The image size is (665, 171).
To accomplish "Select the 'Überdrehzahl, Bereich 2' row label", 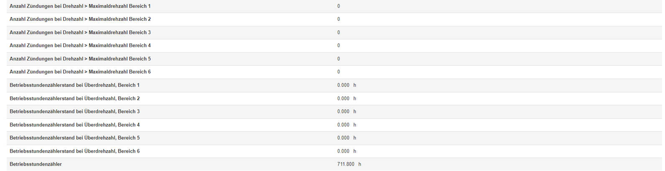I will [74, 98].
